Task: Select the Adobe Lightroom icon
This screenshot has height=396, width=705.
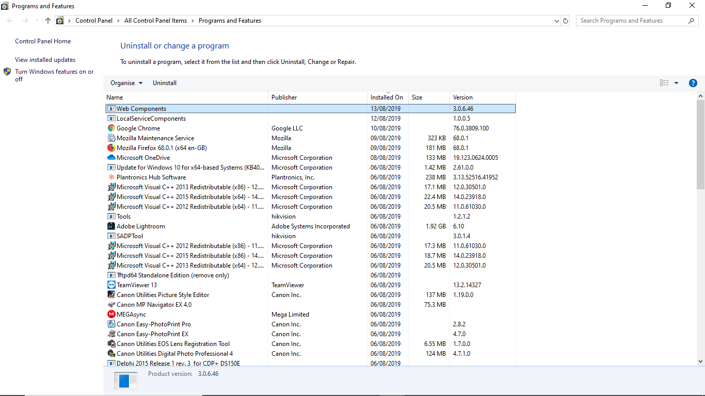Action: click(x=111, y=226)
